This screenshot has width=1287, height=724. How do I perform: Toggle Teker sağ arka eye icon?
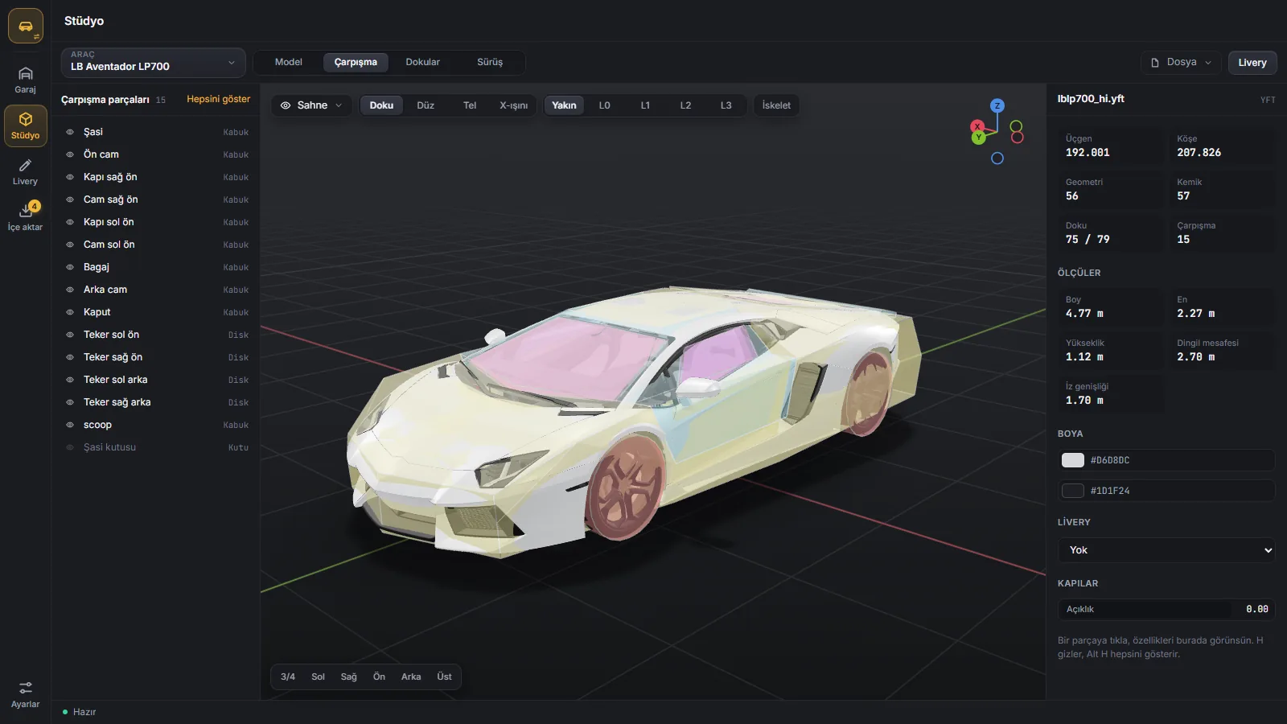pos(70,402)
